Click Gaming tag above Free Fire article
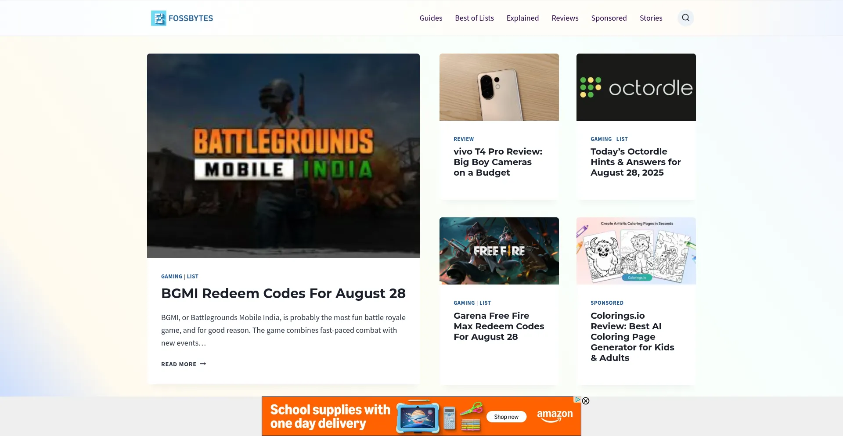This screenshot has height=436, width=843. click(464, 303)
